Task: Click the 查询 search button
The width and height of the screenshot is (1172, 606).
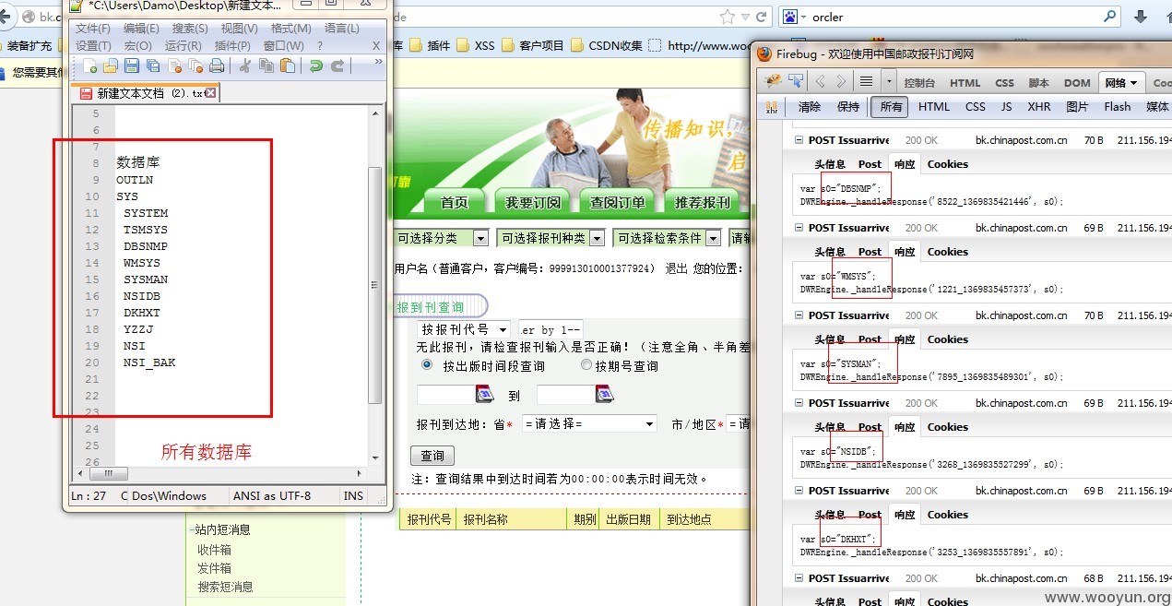Action: tap(432, 456)
